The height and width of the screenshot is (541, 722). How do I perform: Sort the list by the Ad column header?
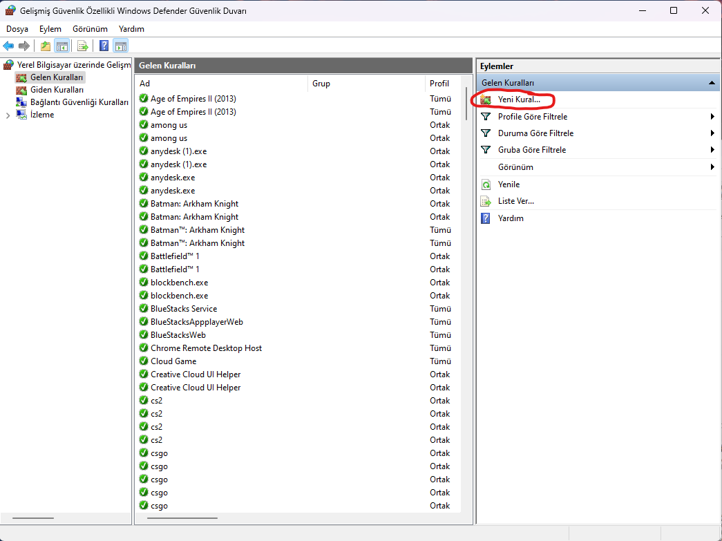tap(222, 84)
